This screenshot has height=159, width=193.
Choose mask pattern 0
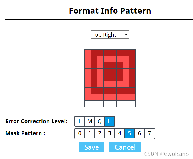pos(80,133)
